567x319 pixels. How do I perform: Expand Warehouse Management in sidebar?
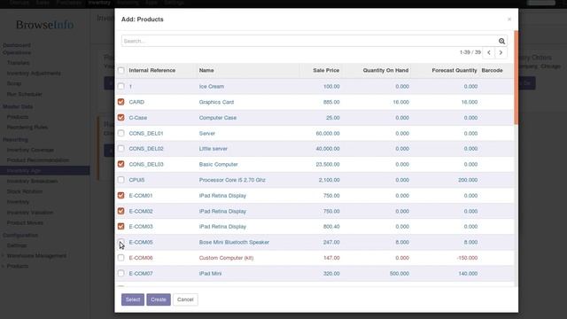[x=36, y=256]
